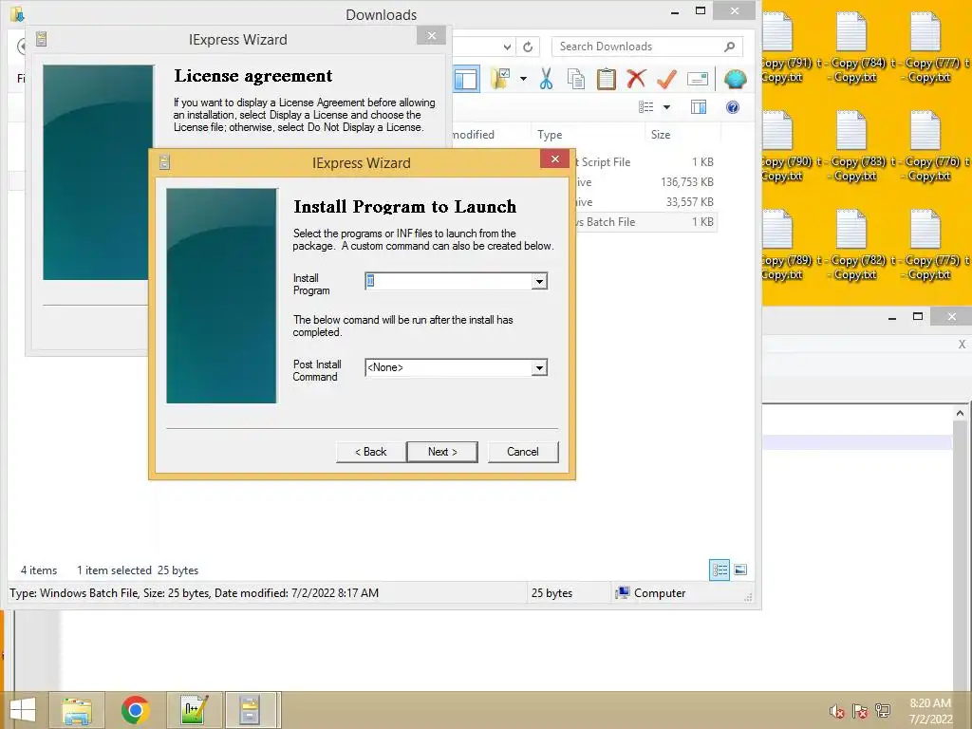Click orange checkmark Properties icon
This screenshot has height=729, width=972.
[x=666, y=79]
